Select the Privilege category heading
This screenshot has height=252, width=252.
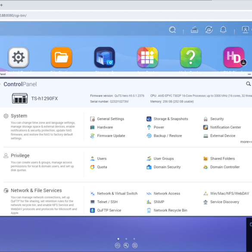tap(20, 156)
